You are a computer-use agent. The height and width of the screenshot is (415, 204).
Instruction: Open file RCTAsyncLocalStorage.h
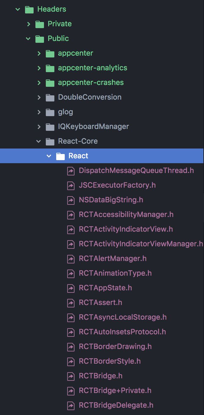(x=123, y=318)
